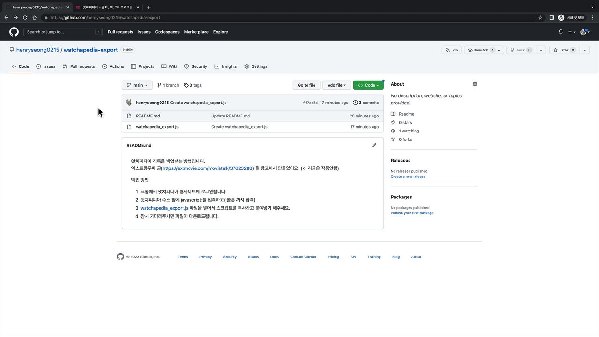View the 1 branch link
599x337 pixels.
[x=168, y=85]
